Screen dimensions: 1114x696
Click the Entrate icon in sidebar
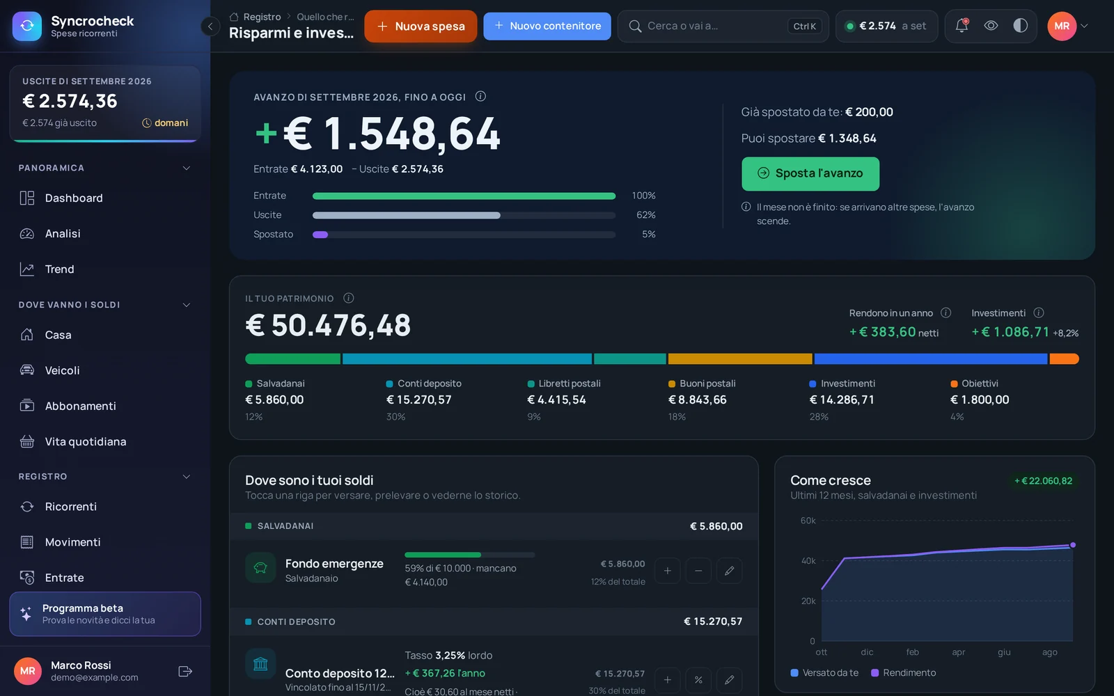pyautogui.click(x=27, y=578)
